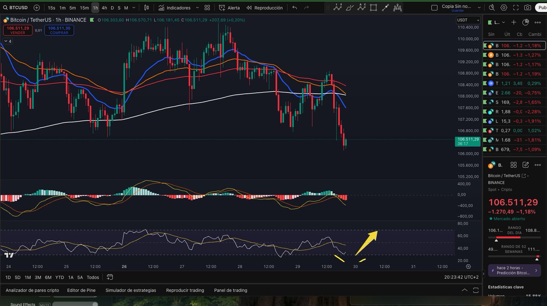The width and height of the screenshot is (547, 306).
Task: Select the rectangle drawing tool
Action: click(373, 7)
